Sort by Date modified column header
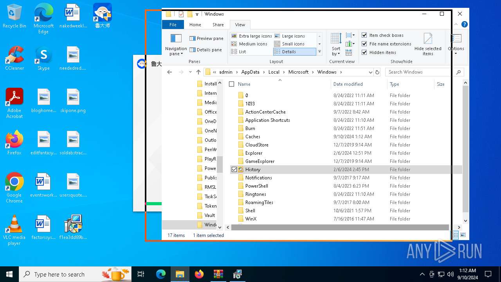The width and height of the screenshot is (501, 282). point(359,84)
